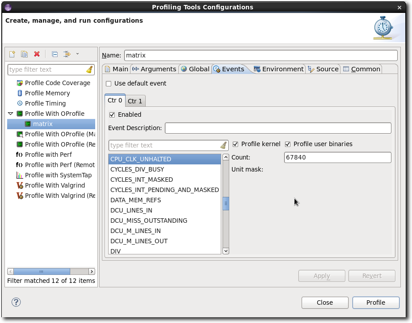412x323 pixels.
Task: Click the help question mark icon
Action: (17, 303)
